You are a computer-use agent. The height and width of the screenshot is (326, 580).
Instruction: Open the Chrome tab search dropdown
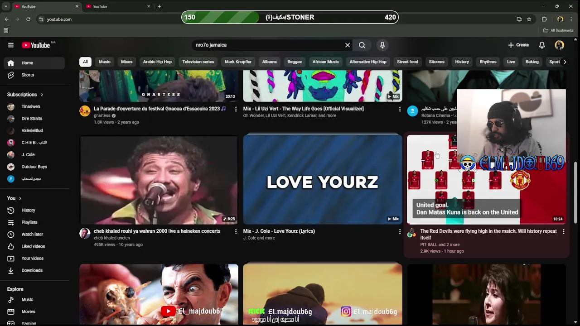pos(5,6)
